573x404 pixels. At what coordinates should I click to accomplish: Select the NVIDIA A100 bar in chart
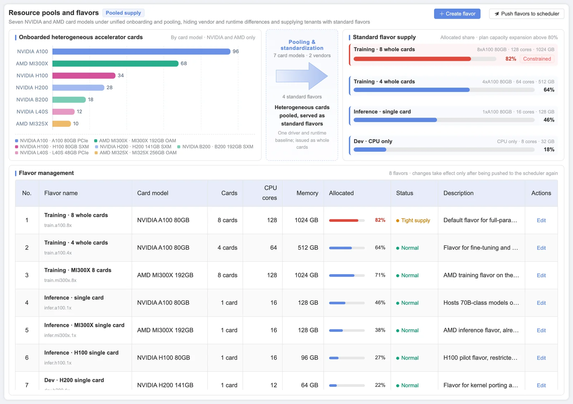[141, 52]
